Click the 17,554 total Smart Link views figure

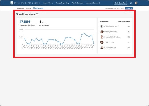point(25,22)
